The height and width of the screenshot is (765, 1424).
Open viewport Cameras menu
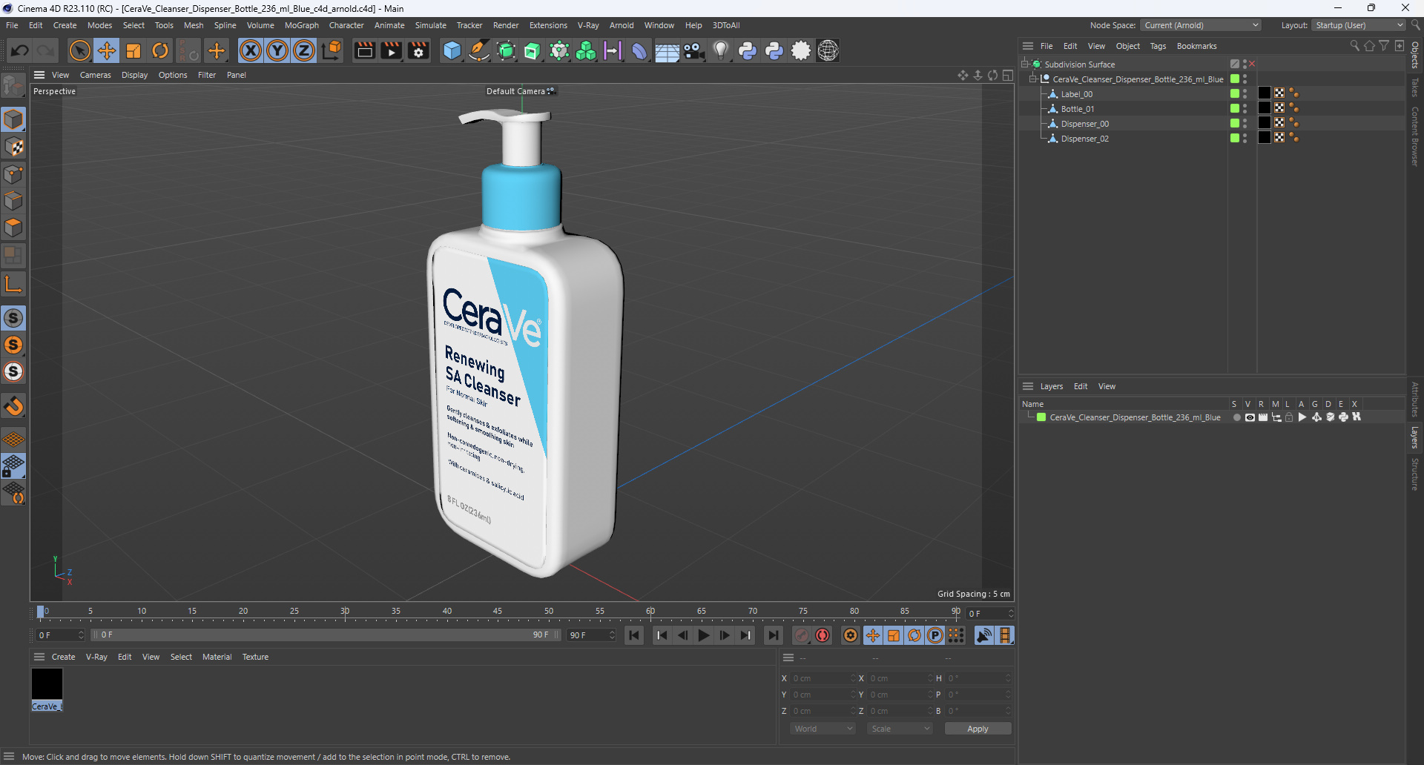coord(95,75)
